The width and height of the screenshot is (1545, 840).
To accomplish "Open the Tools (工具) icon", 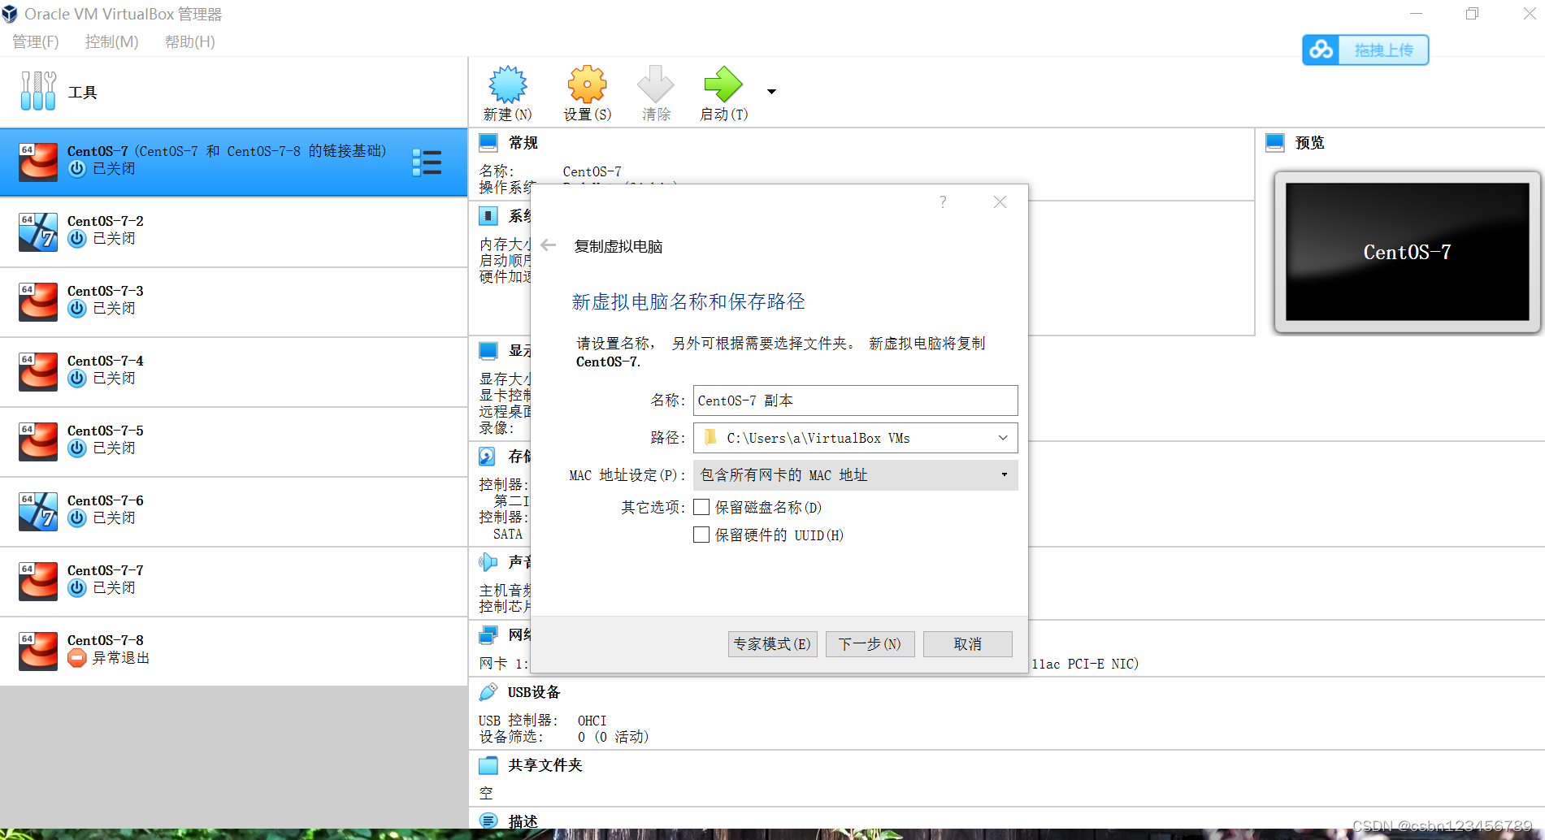I will click(x=38, y=91).
